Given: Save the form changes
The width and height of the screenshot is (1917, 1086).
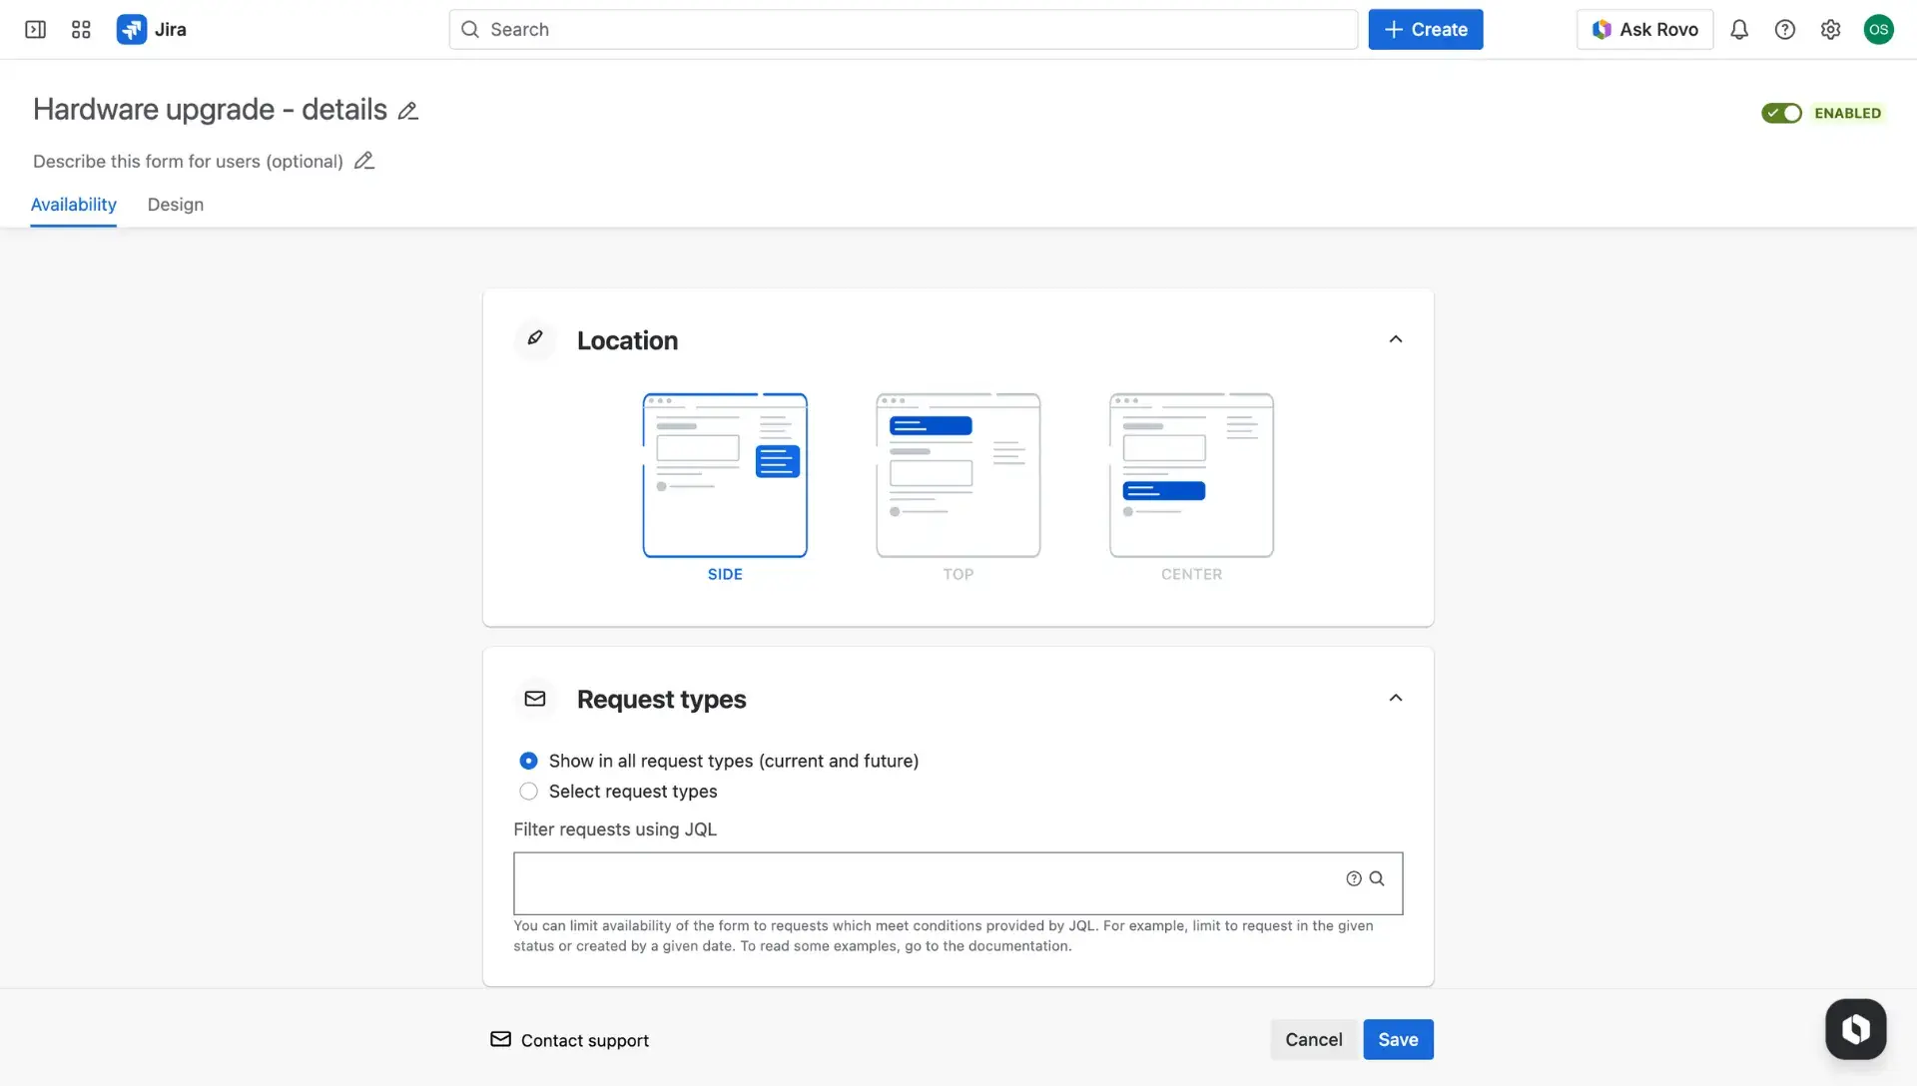Looking at the screenshot, I should (x=1397, y=1039).
